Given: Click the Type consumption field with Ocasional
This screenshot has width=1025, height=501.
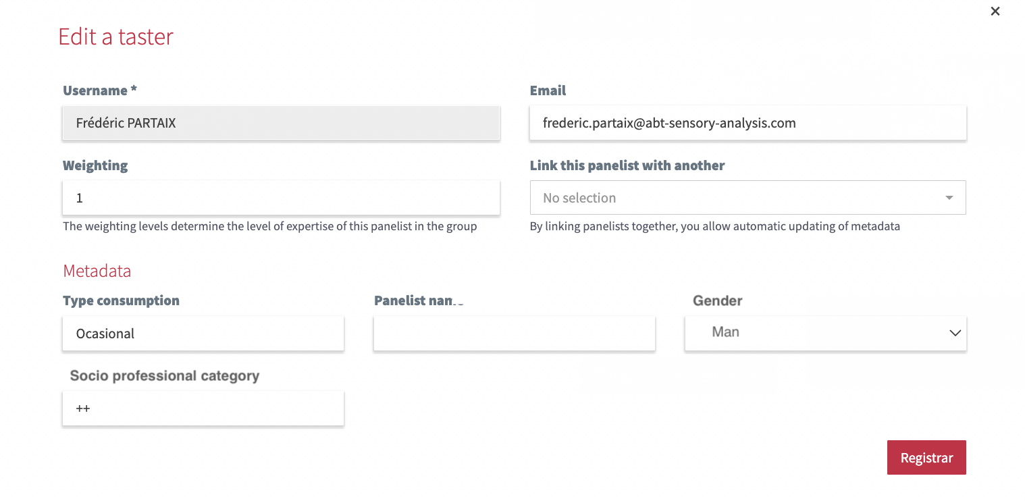Looking at the screenshot, I should point(203,334).
